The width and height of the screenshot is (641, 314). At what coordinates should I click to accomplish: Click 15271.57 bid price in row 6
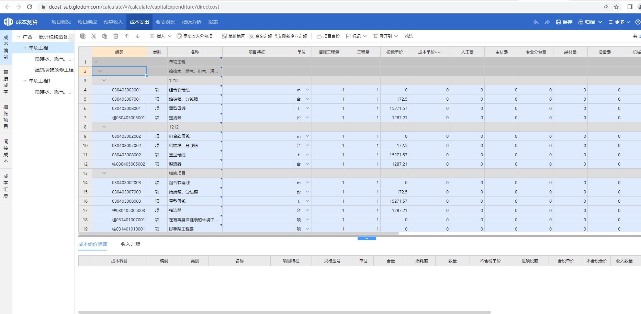coord(398,108)
